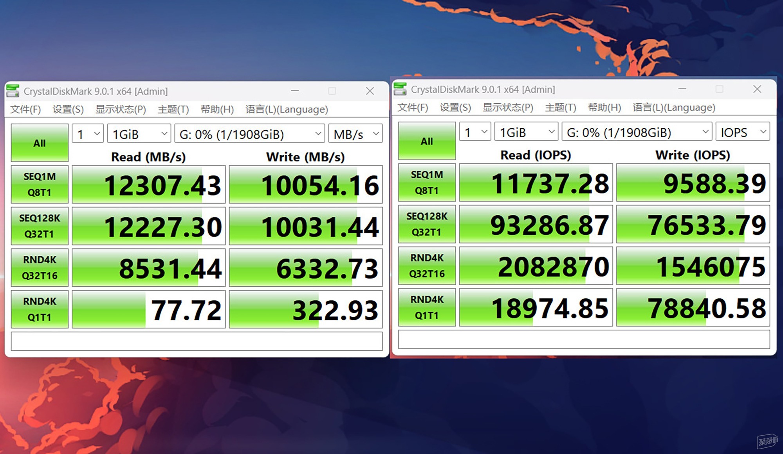This screenshot has width=783, height=454.
Task: Start RND4K Q1T1 test in left window
Action: (x=40, y=309)
